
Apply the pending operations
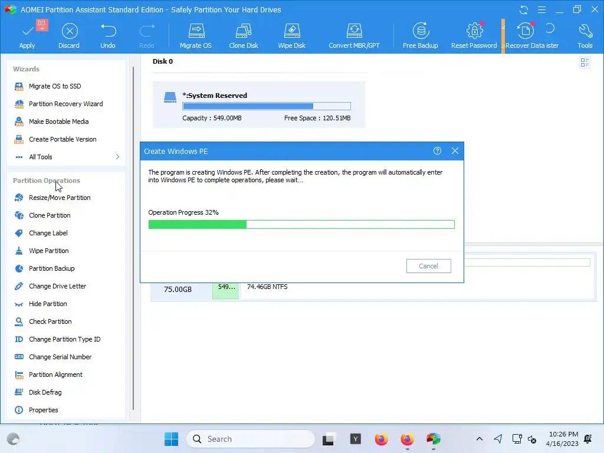point(27,36)
